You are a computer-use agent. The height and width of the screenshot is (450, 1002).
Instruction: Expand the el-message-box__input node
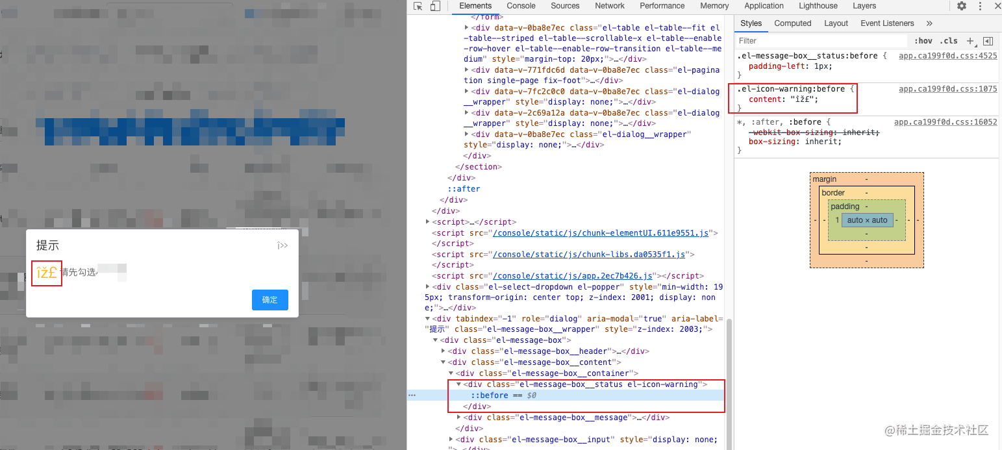(x=451, y=440)
